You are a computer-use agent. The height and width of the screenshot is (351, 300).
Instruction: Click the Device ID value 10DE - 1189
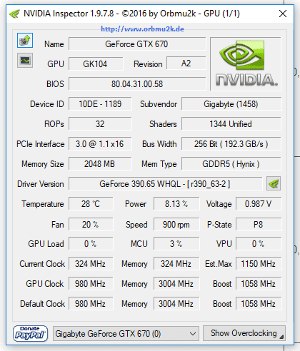point(100,104)
